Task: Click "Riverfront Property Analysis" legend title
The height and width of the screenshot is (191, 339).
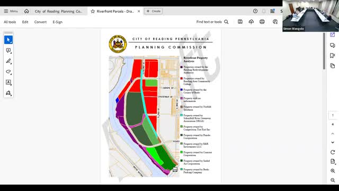Action: click(x=195, y=59)
